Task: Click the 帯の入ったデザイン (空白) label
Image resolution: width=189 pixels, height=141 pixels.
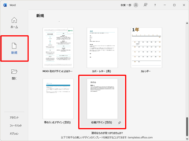Action: [x=57, y=122]
